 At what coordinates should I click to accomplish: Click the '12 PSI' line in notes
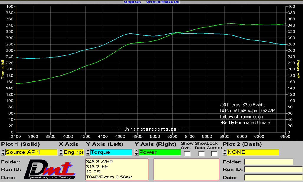coord(94,172)
